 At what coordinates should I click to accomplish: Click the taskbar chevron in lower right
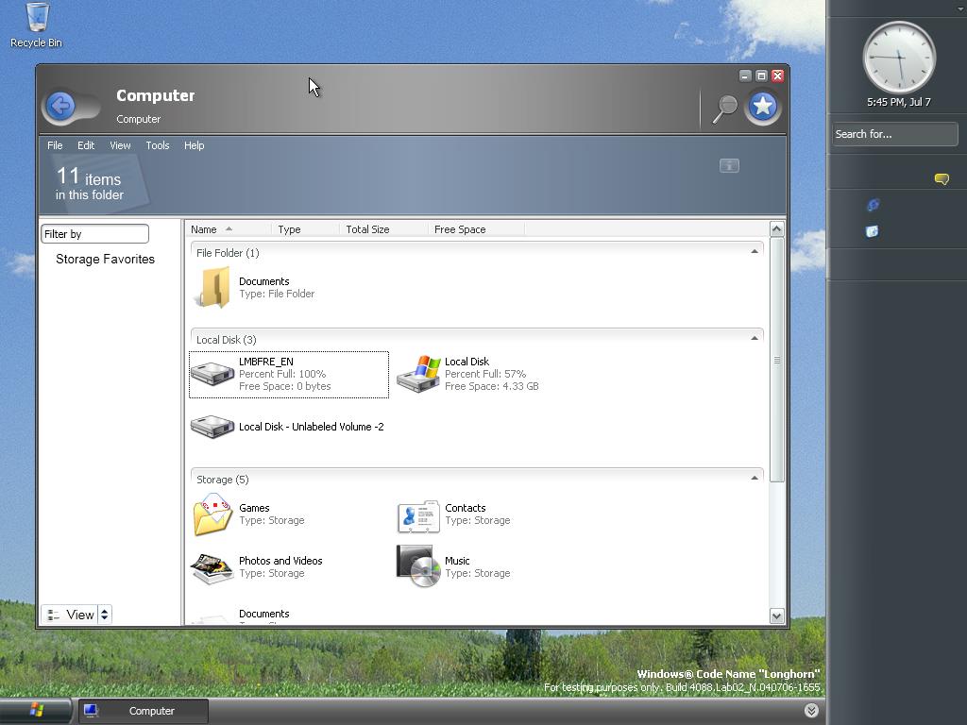[811, 710]
